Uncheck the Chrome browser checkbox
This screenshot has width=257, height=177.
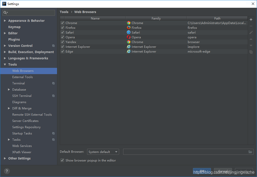(63, 23)
